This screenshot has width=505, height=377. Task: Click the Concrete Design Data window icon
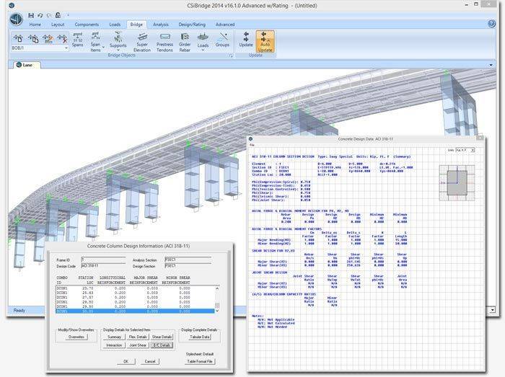tap(250, 139)
